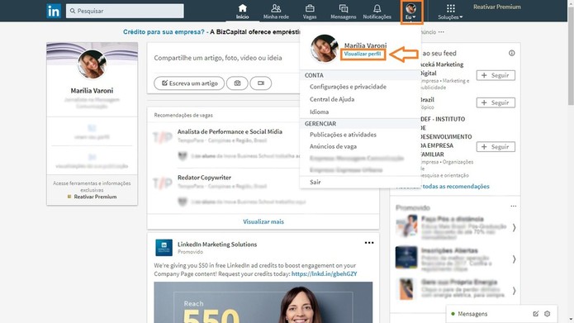
Task: Open Anúncios de vaga
Action: click(x=333, y=146)
